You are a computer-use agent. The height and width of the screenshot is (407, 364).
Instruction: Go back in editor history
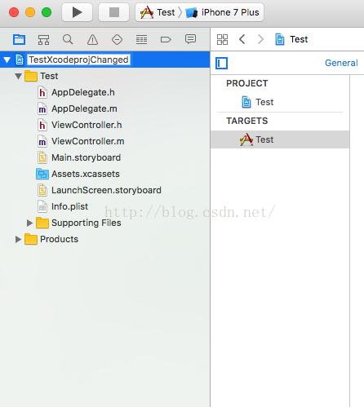(242, 39)
